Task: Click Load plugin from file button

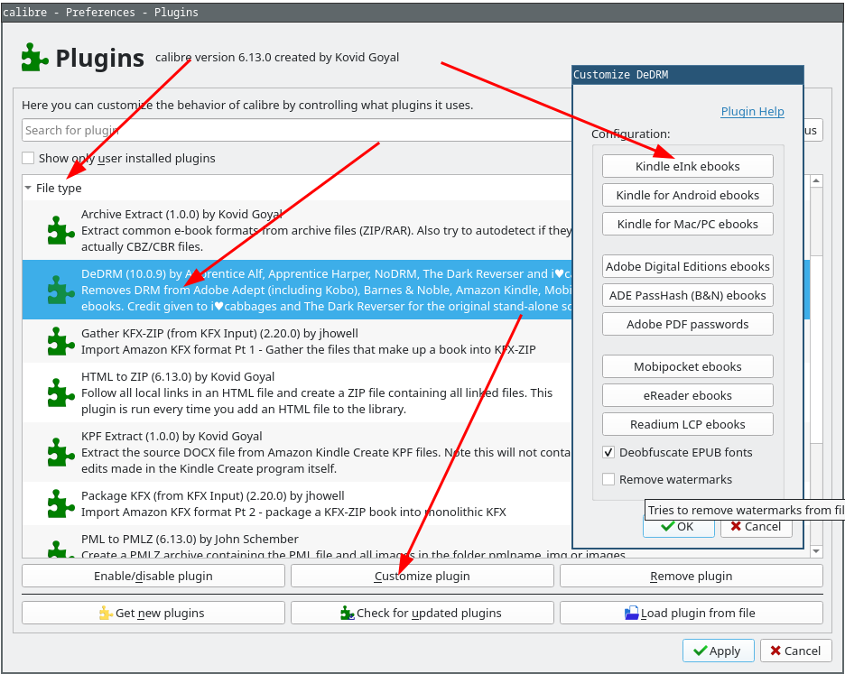Action: [691, 614]
